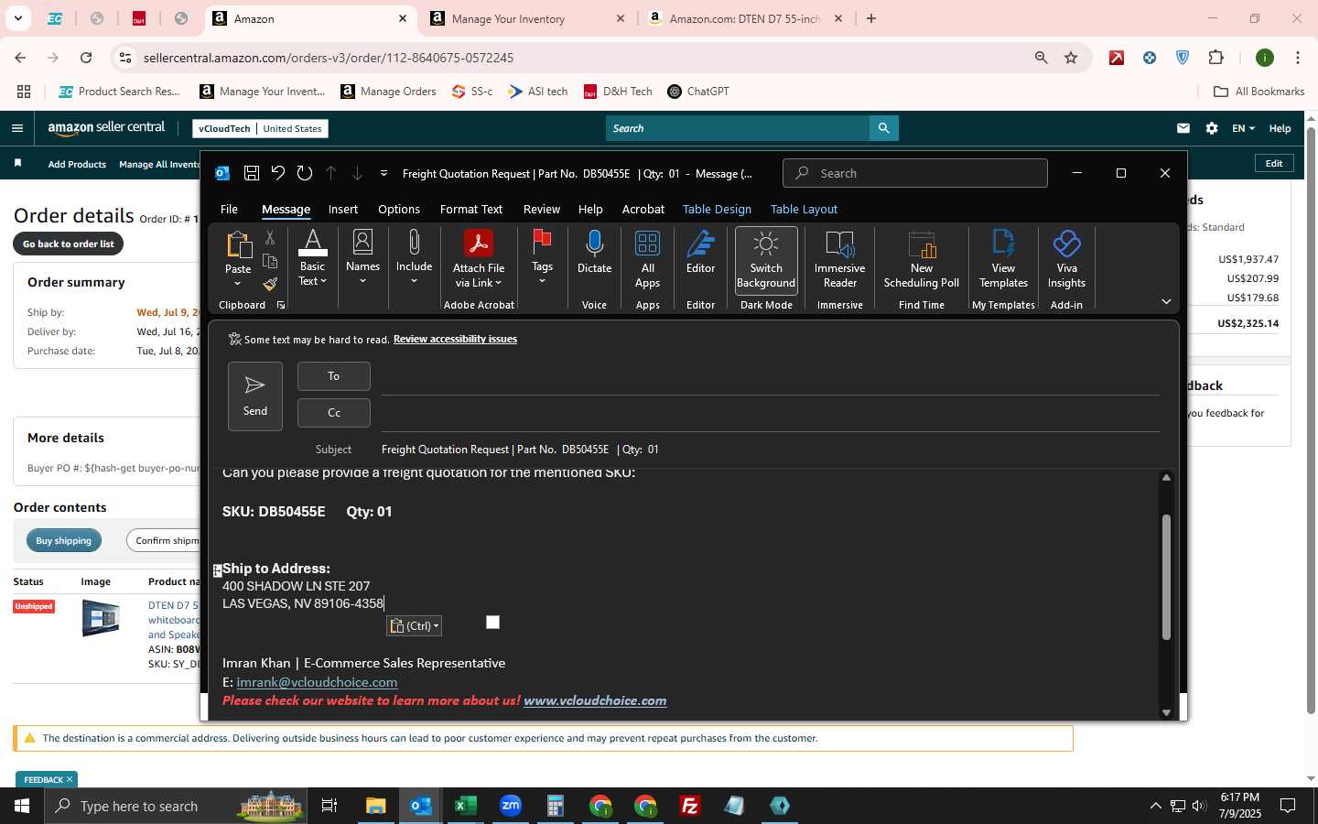Collapse the ribbon with the chevron
Viewport: 1318px width, 824px height.
click(1166, 301)
